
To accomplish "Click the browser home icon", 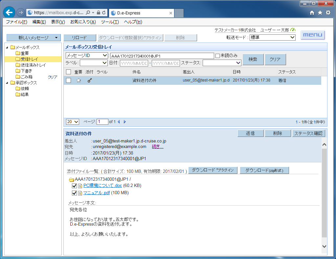I will [x=312, y=13].
